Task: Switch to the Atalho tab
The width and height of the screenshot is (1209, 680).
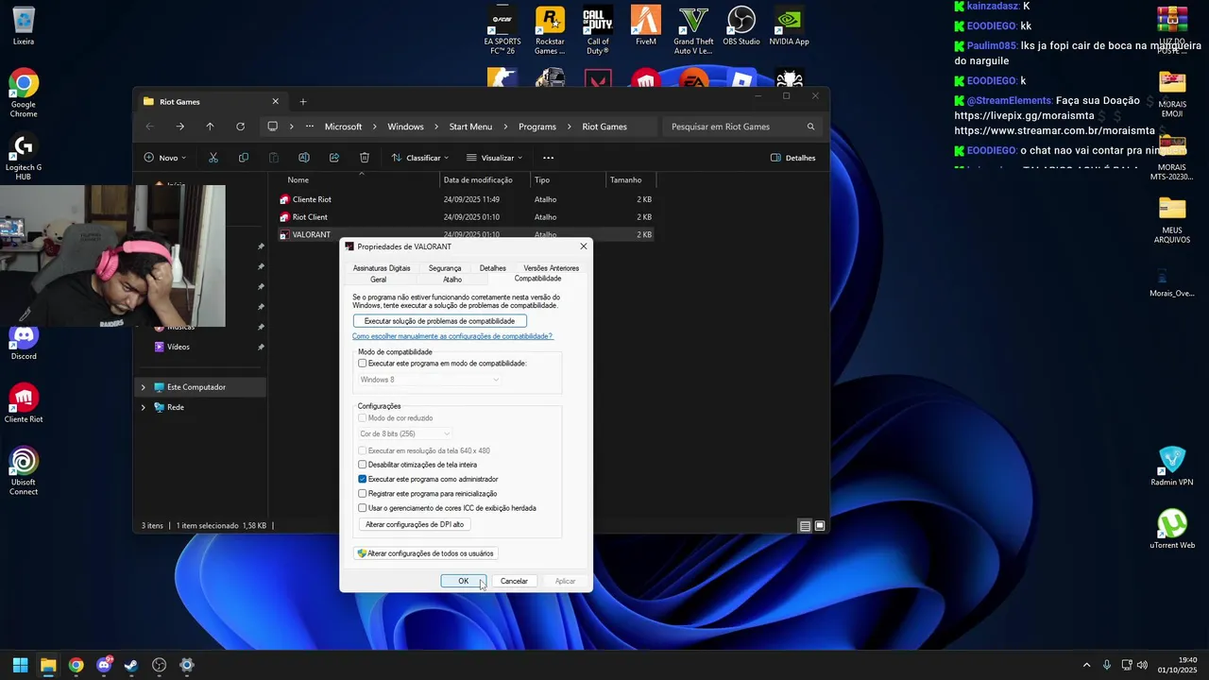Action: click(452, 280)
